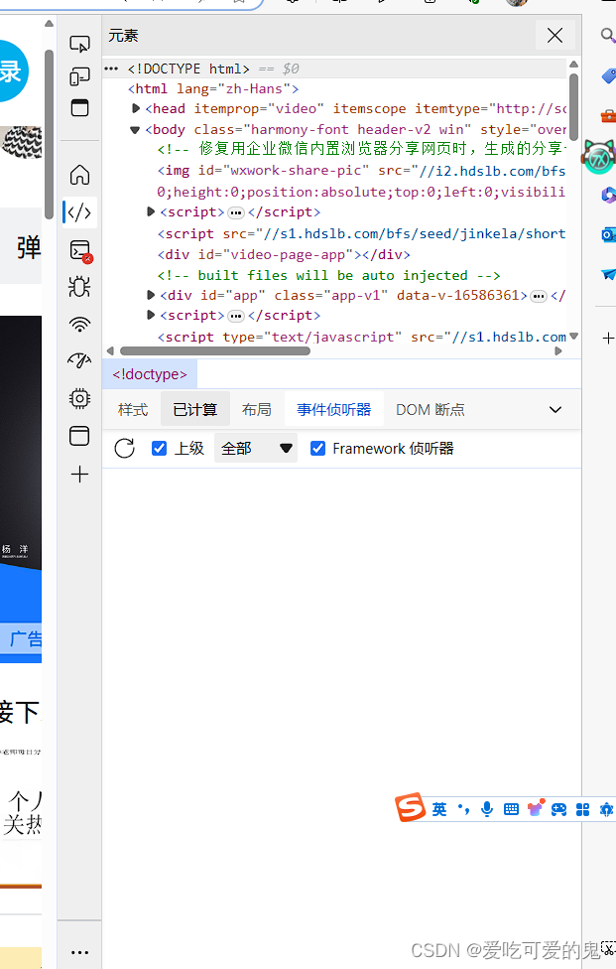Open the Elements code icon
Screen dimensions: 616x969
(79, 212)
